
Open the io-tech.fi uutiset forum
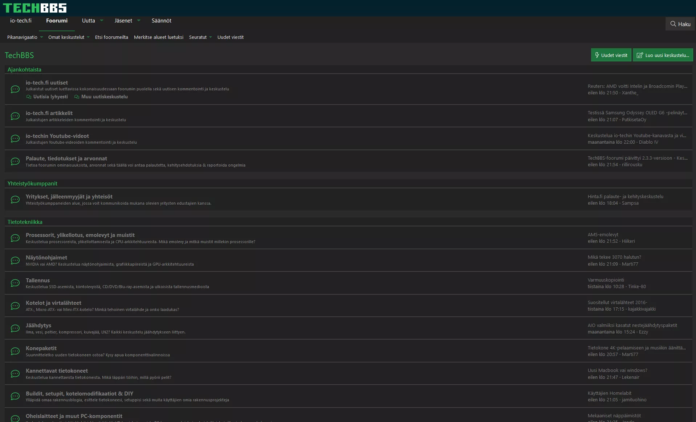[47, 83]
